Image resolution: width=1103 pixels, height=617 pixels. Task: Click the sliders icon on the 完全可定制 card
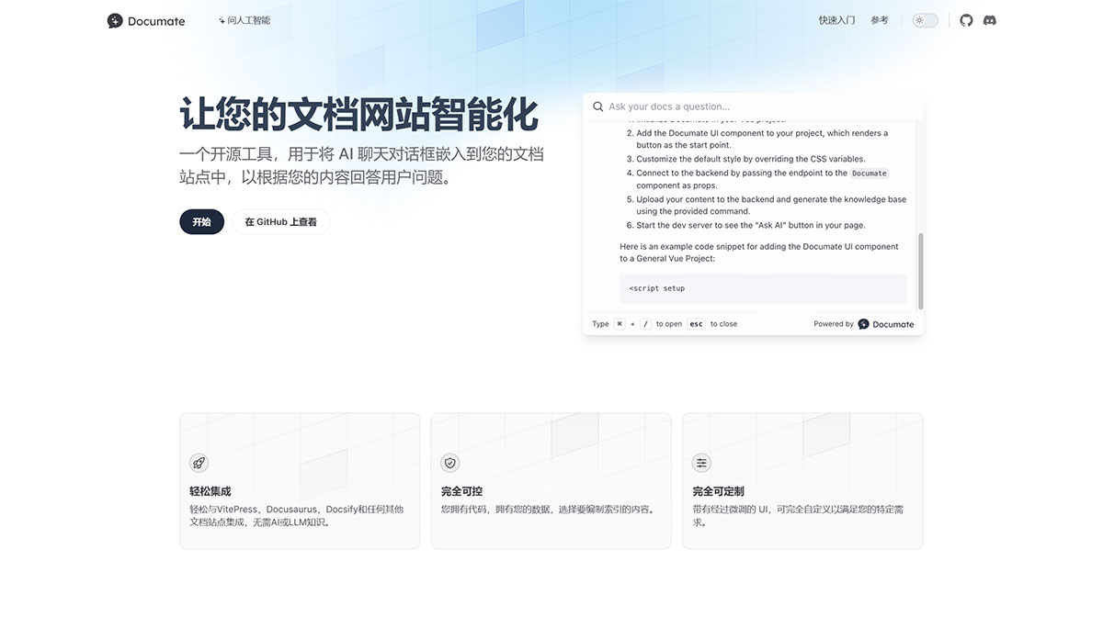pos(701,463)
